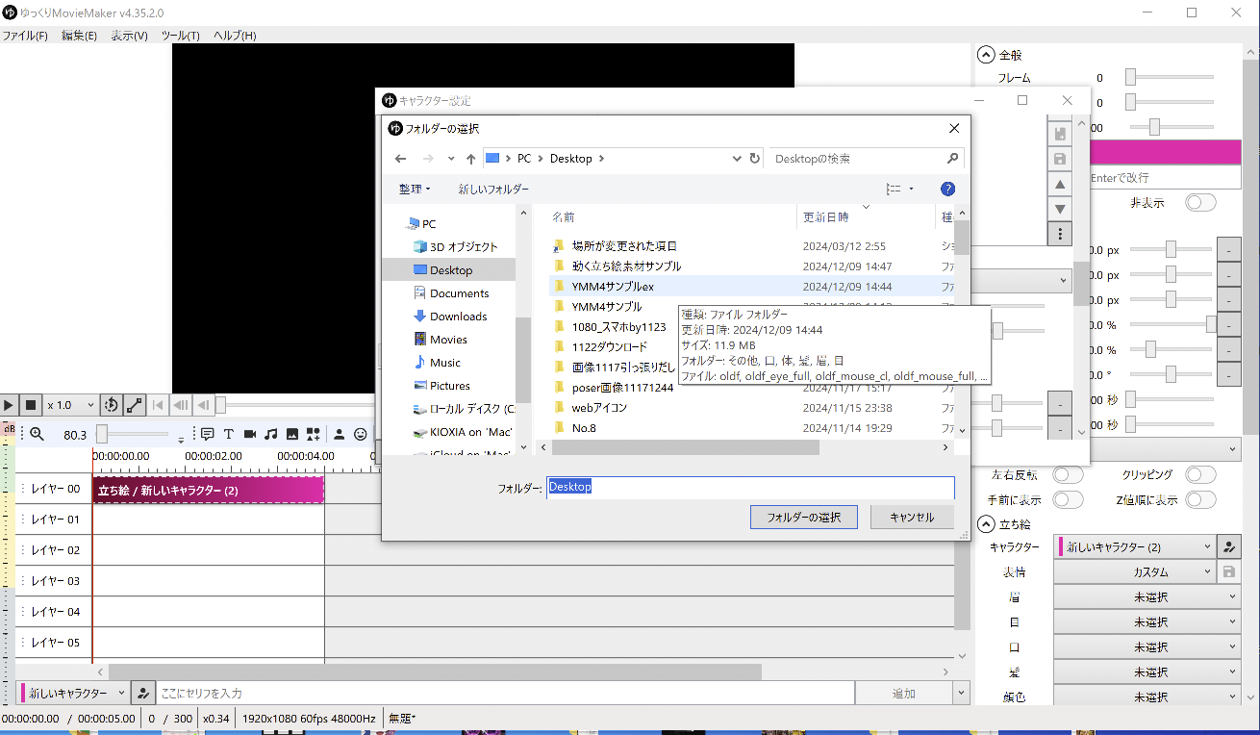The height and width of the screenshot is (735, 1260).
Task: Add a text item with the T icon
Action: 229,434
